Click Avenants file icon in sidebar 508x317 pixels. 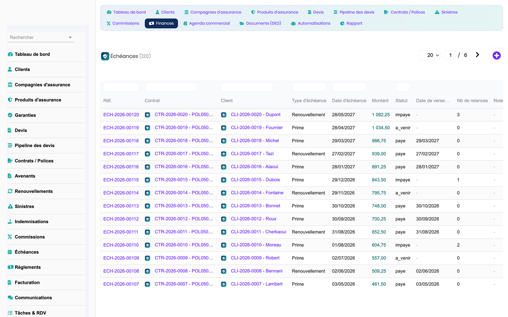tap(10, 176)
